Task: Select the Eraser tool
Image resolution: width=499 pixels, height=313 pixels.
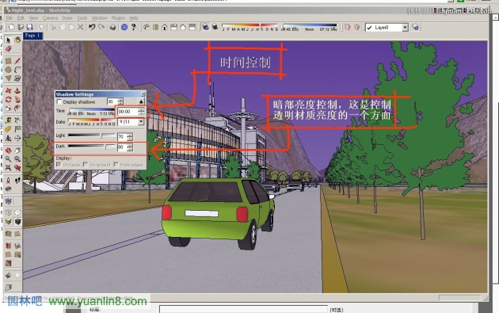Action: [8, 48]
